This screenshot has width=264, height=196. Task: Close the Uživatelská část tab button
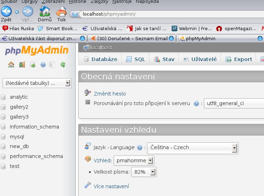[x=82, y=38]
